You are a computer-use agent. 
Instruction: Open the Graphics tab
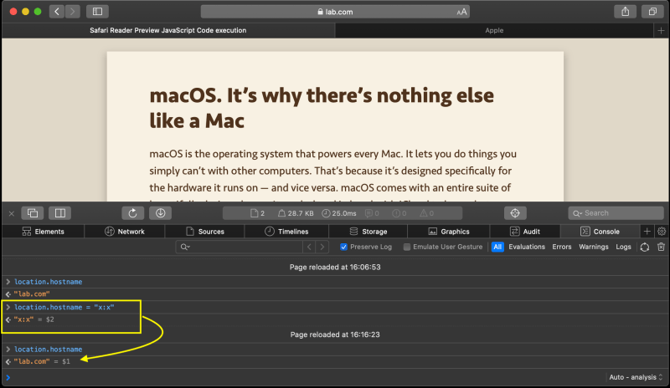449,232
